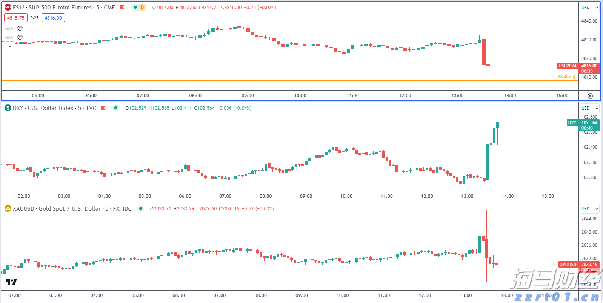Open the USD currency dropdown on DXY chart

(x=589, y=108)
